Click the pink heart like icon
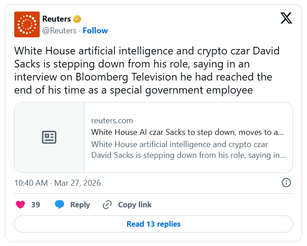This screenshot has height=246, width=307. 20,205
